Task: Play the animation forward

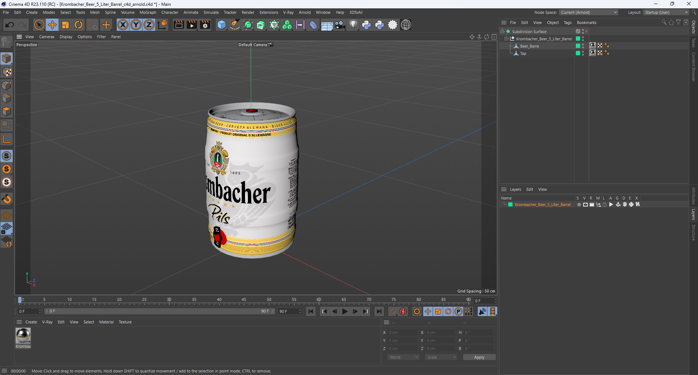Action: pos(345,311)
